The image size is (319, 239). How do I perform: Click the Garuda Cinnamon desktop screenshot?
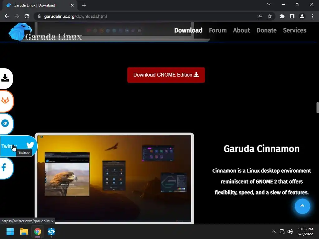(x=114, y=178)
